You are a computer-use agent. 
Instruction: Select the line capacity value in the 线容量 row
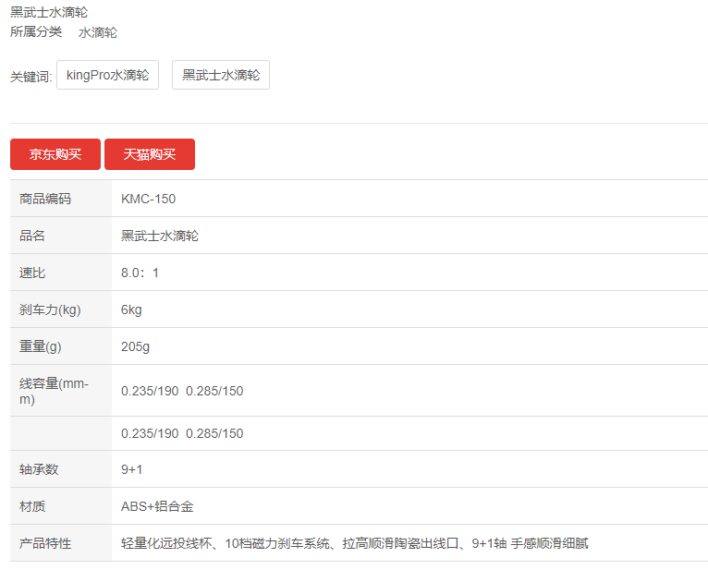182,391
